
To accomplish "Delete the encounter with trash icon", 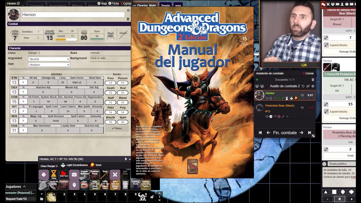I will tap(312, 80).
